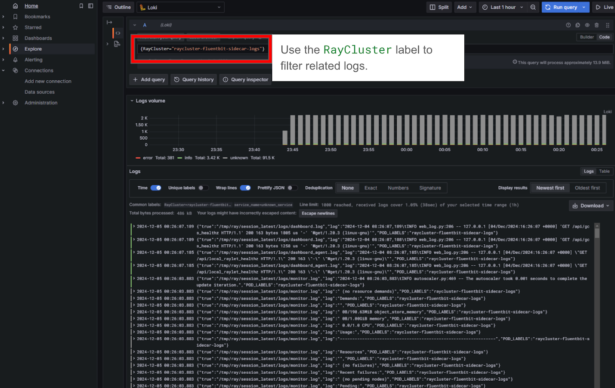Image resolution: width=615 pixels, height=388 pixels.
Task: Select None deduplication
Action: pyautogui.click(x=347, y=188)
